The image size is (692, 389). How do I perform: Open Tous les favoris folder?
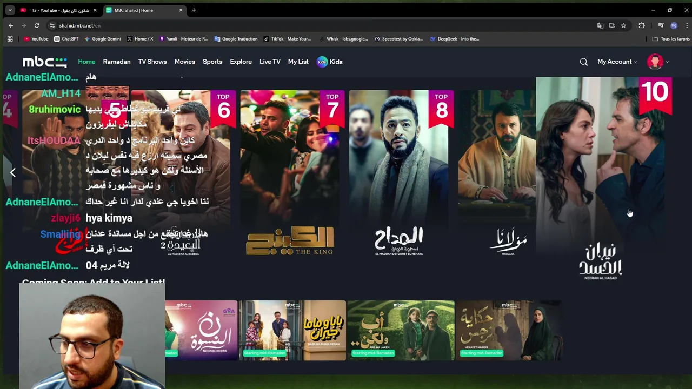click(670, 39)
